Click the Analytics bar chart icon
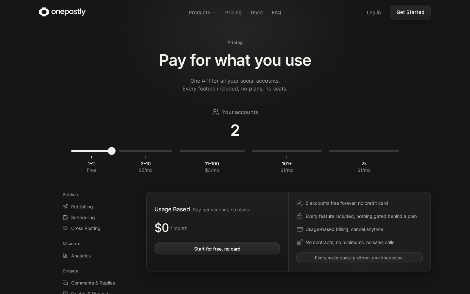 click(x=65, y=255)
